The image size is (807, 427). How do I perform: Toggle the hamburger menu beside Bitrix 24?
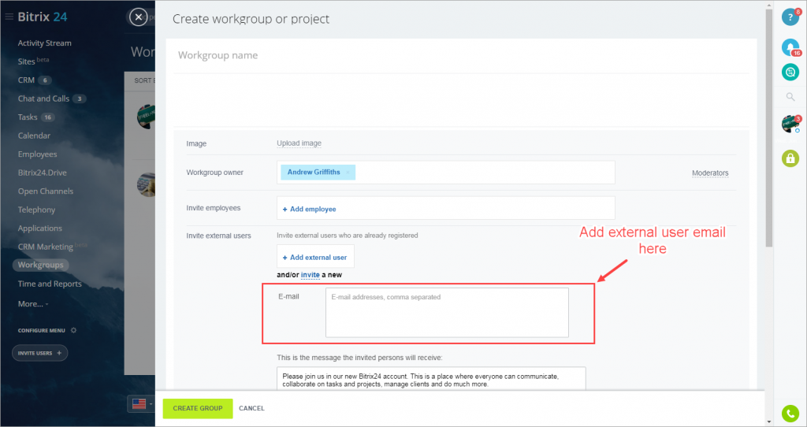click(x=9, y=17)
